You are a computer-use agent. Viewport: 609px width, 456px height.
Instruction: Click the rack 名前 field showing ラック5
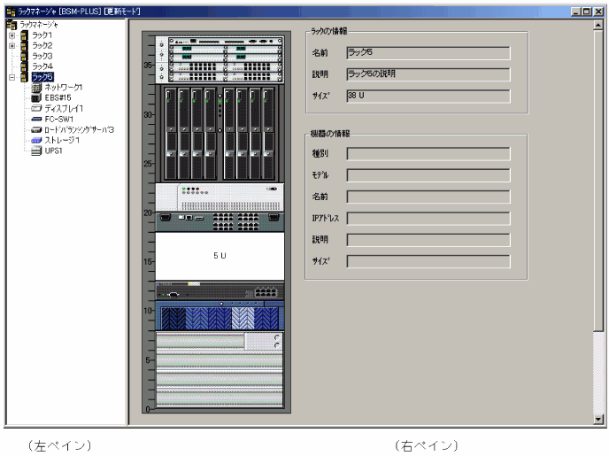[x=428, y=52]
